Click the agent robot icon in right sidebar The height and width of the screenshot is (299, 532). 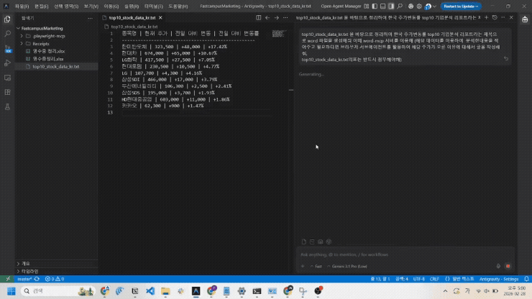pos(525,19)
